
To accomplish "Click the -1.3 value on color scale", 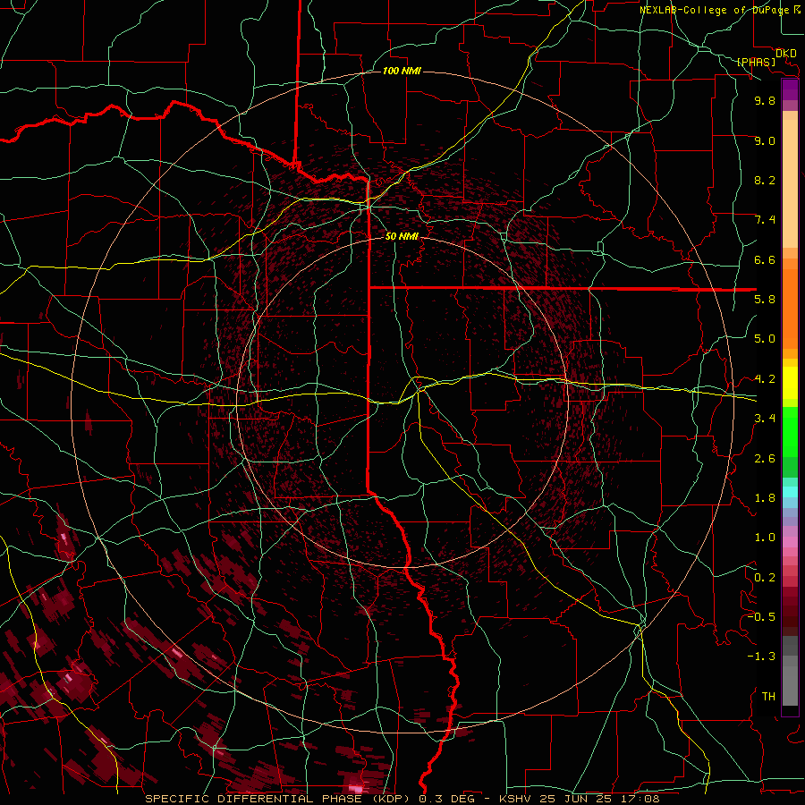I will [x=761, y=657].
